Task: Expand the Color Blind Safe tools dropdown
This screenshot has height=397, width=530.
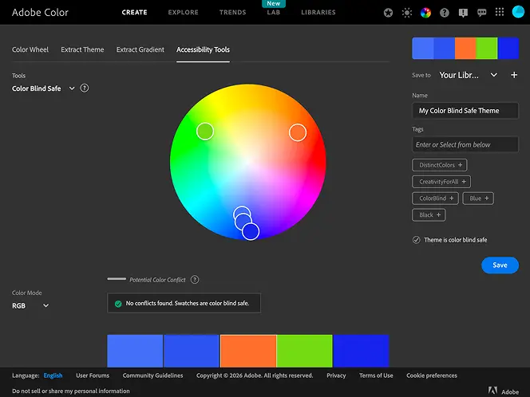Action: tap(72, 88)
